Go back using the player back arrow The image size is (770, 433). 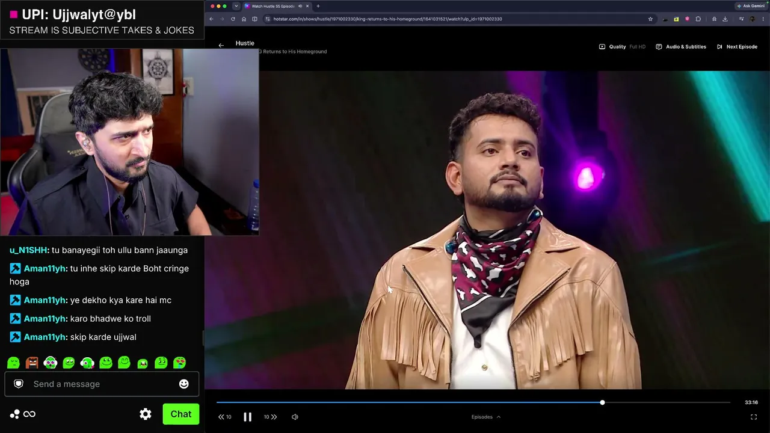(221, 45)
